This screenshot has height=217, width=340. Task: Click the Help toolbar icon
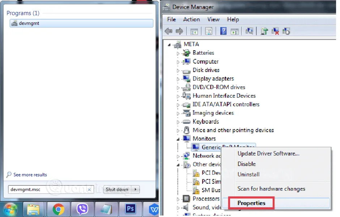tap(223, 31)
